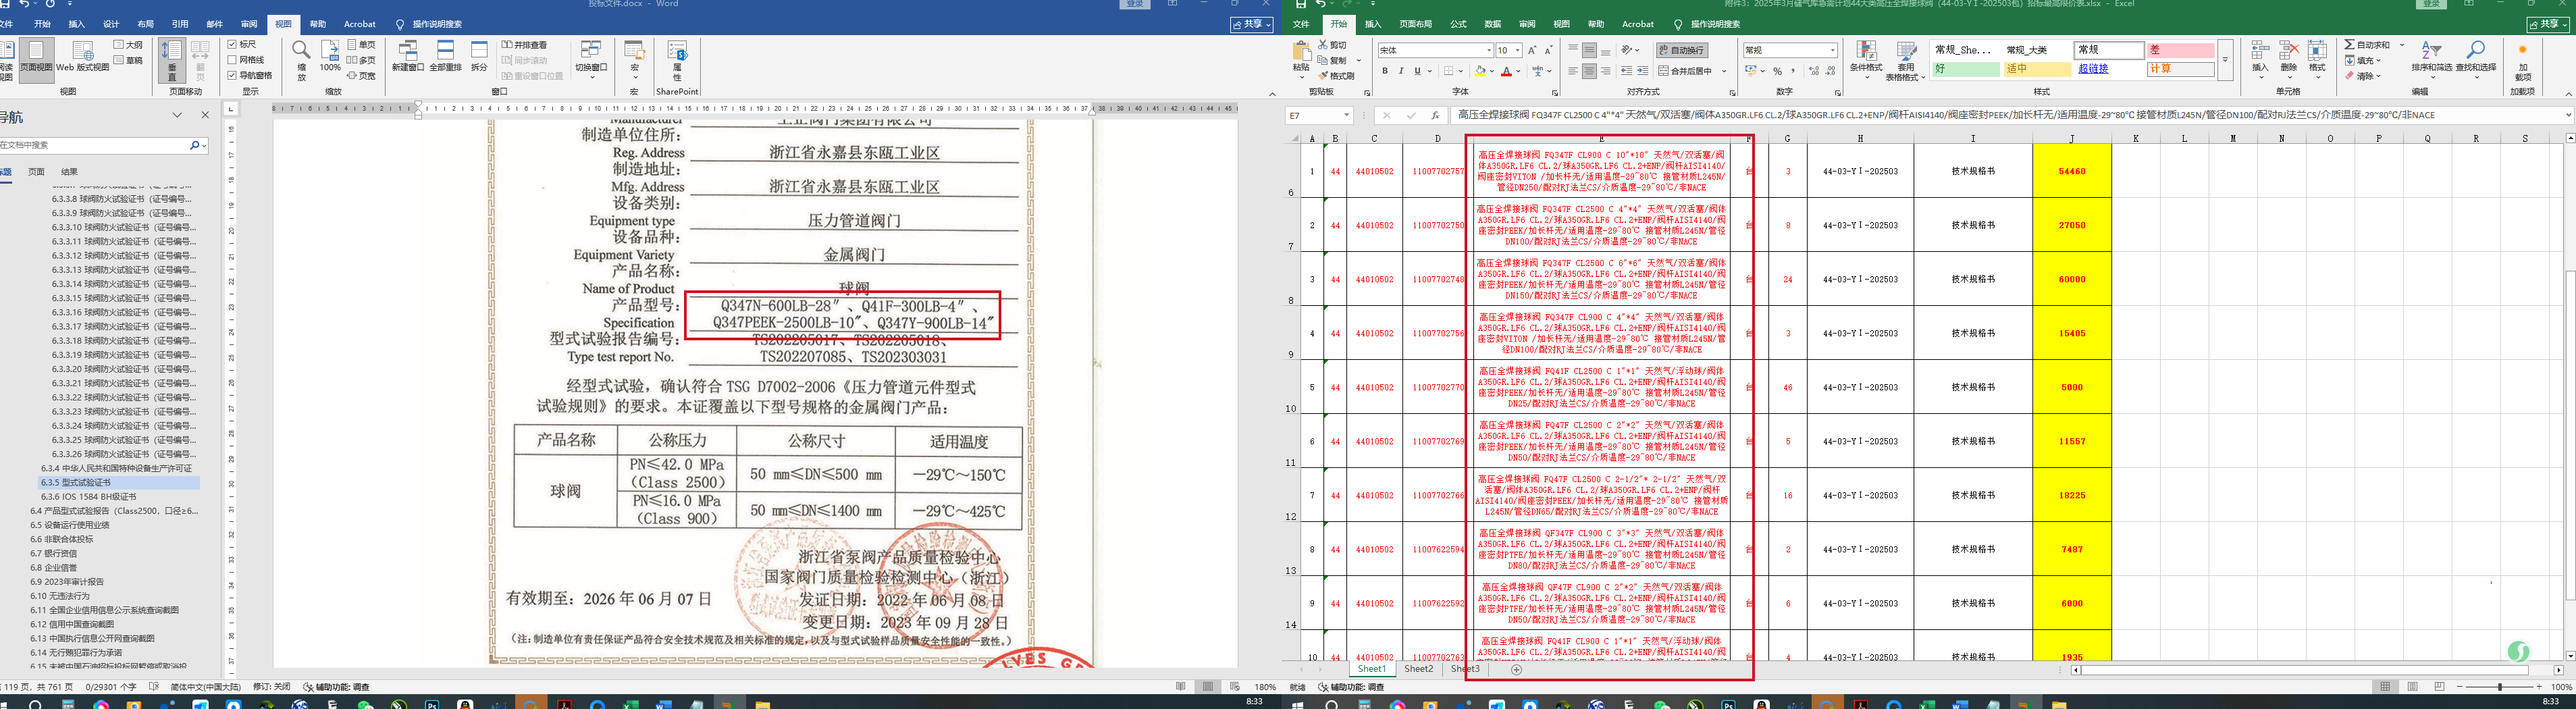Toggle middle vertical alignment in Excel
This screenshot has height=709, width=2576.
click(1589, 50)
